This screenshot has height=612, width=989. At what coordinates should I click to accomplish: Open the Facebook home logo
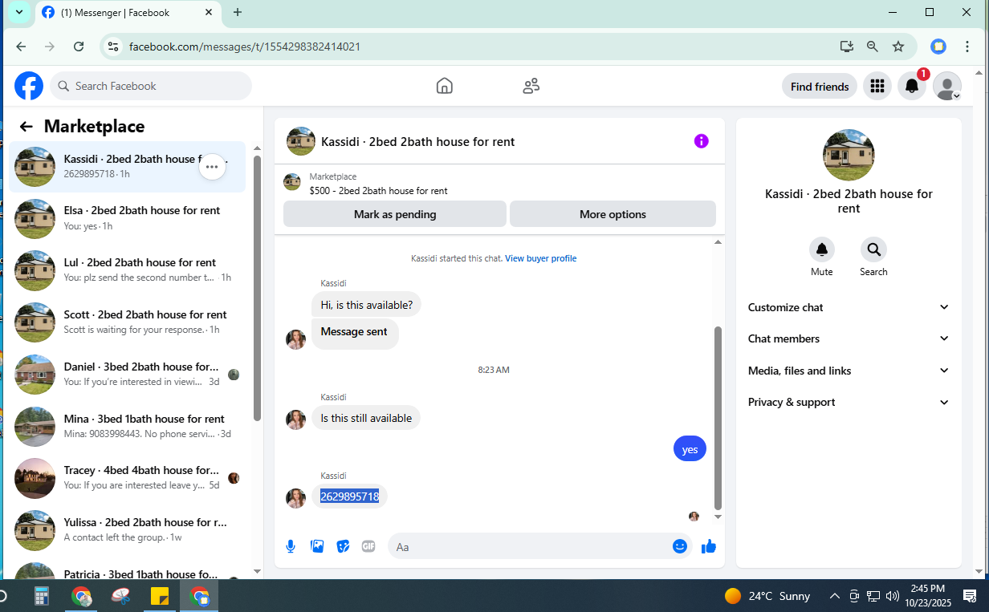pos(29,86)
